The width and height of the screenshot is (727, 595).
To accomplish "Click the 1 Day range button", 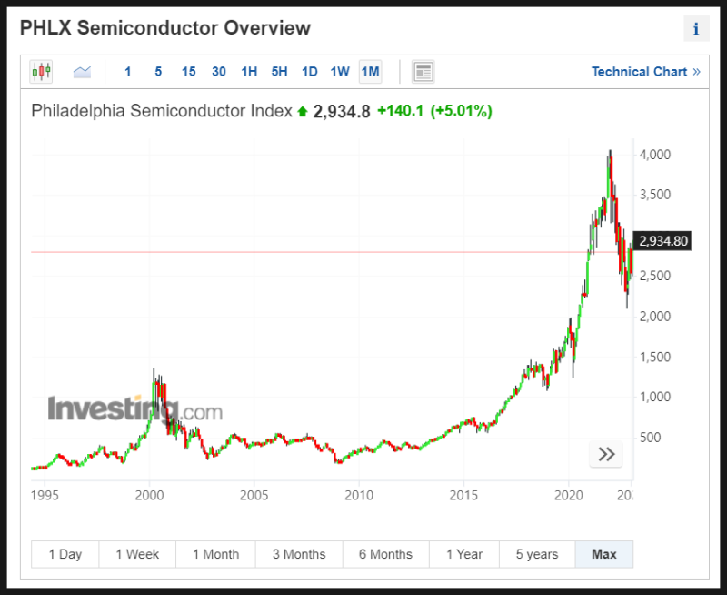I will coord(65,554).
